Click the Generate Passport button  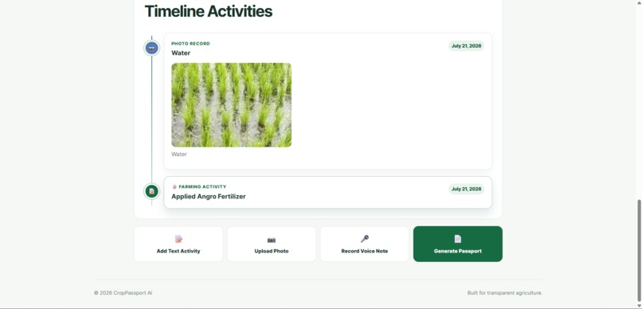click(x=458, y=244)
